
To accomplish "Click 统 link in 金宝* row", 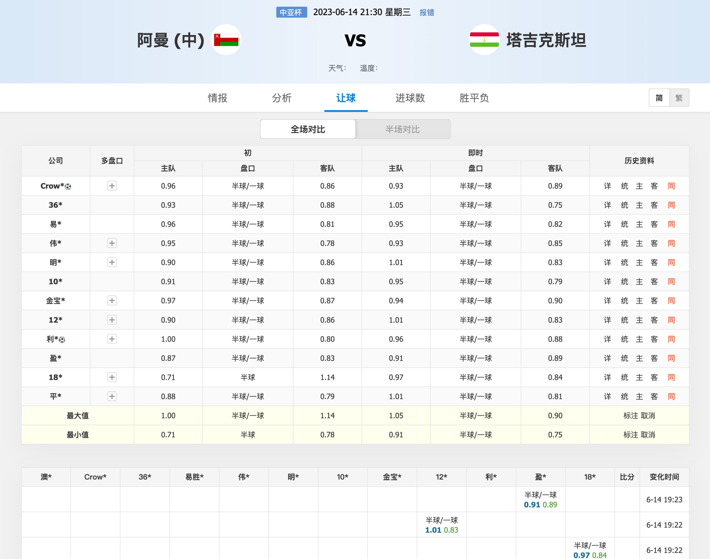I will (624, 301).
